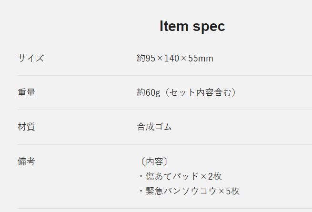
Task: Click the 〔内容〕 contents header text
Action: 154,162
